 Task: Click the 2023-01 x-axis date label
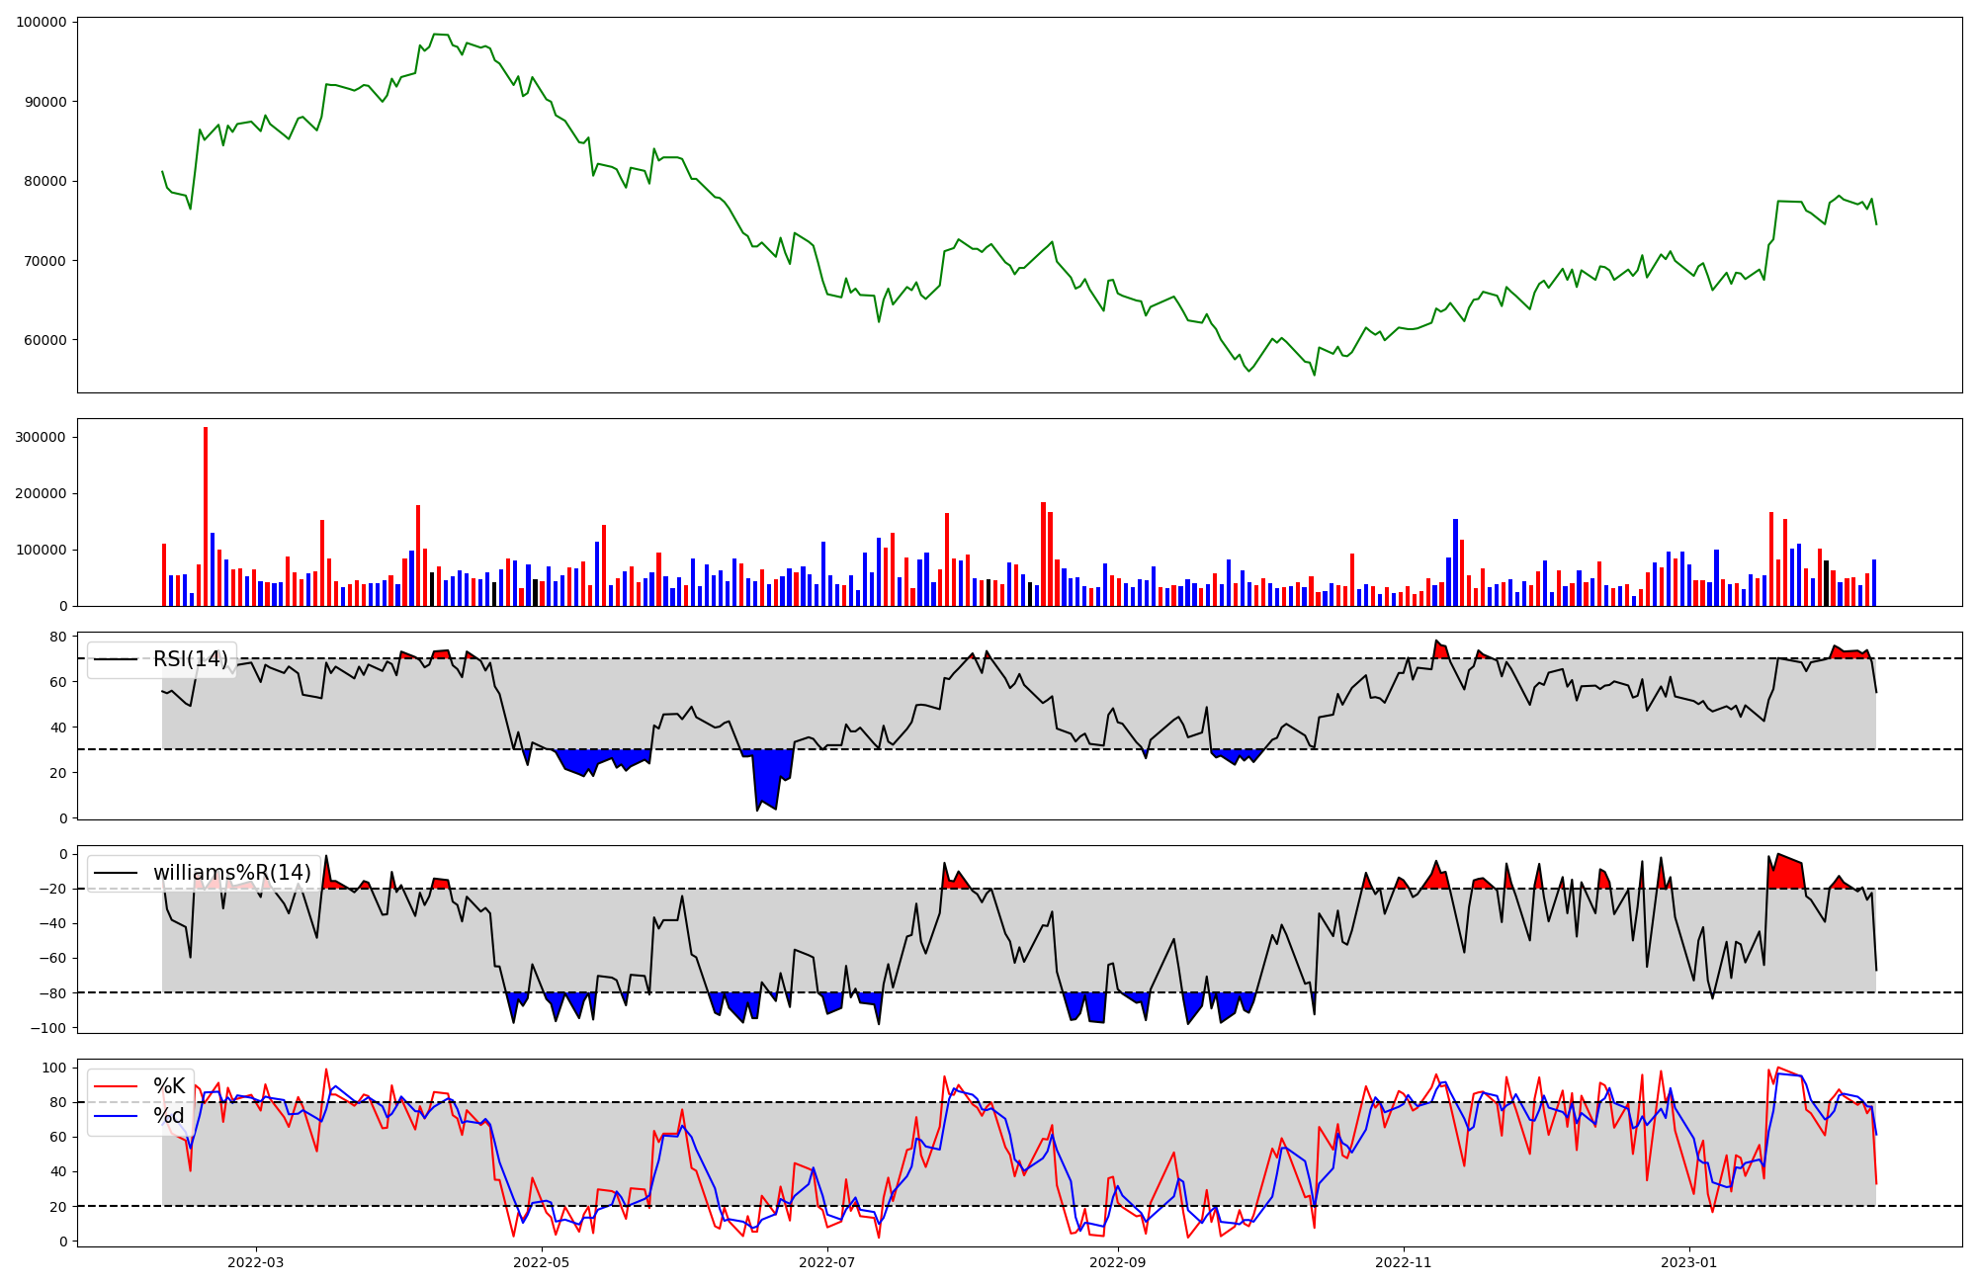[x=1689, y=1262]
